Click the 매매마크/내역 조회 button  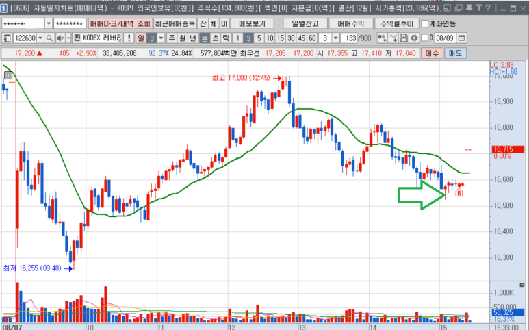[120, 23]
